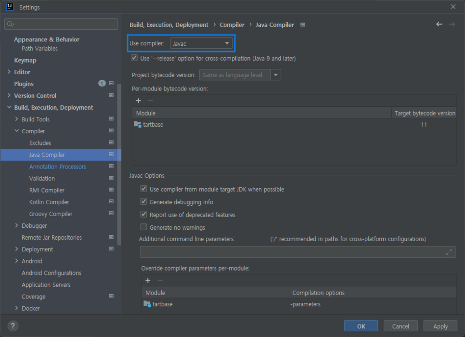Select Application Servers settings page
Image resolution: width=465 pixels, height=337 pixels.
pos(46,285)
